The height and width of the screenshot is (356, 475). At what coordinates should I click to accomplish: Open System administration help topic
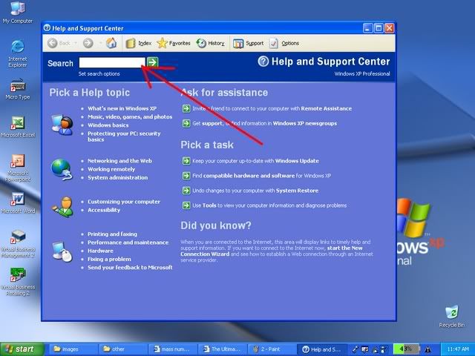coord(117,177)
